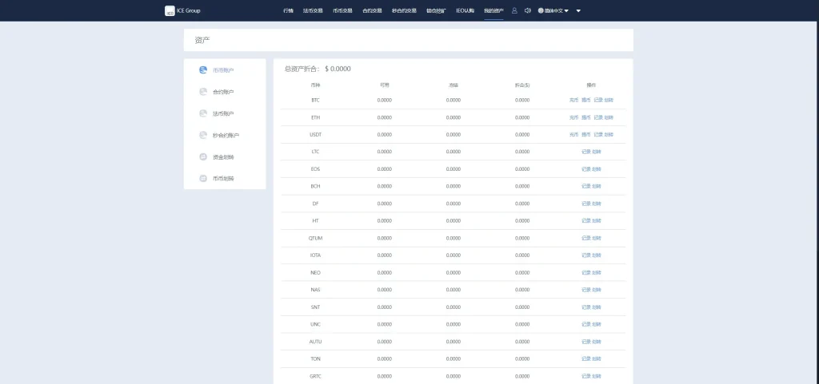The width and height of the screenshot is (819, 384).
Task: Open 记录 records link in the EOS row
Action: (x=585, y=169)
